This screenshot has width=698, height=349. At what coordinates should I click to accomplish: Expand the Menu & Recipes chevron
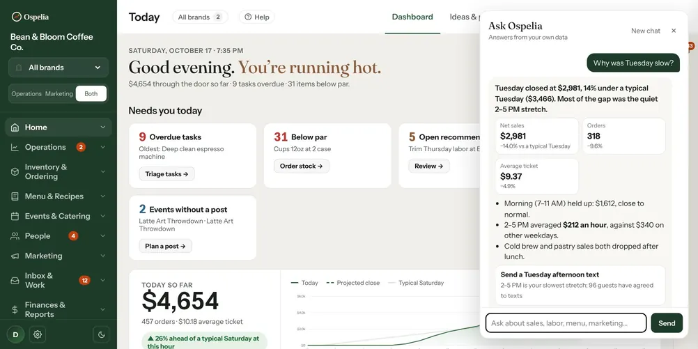pyautogui.click(x=103, y=196)
